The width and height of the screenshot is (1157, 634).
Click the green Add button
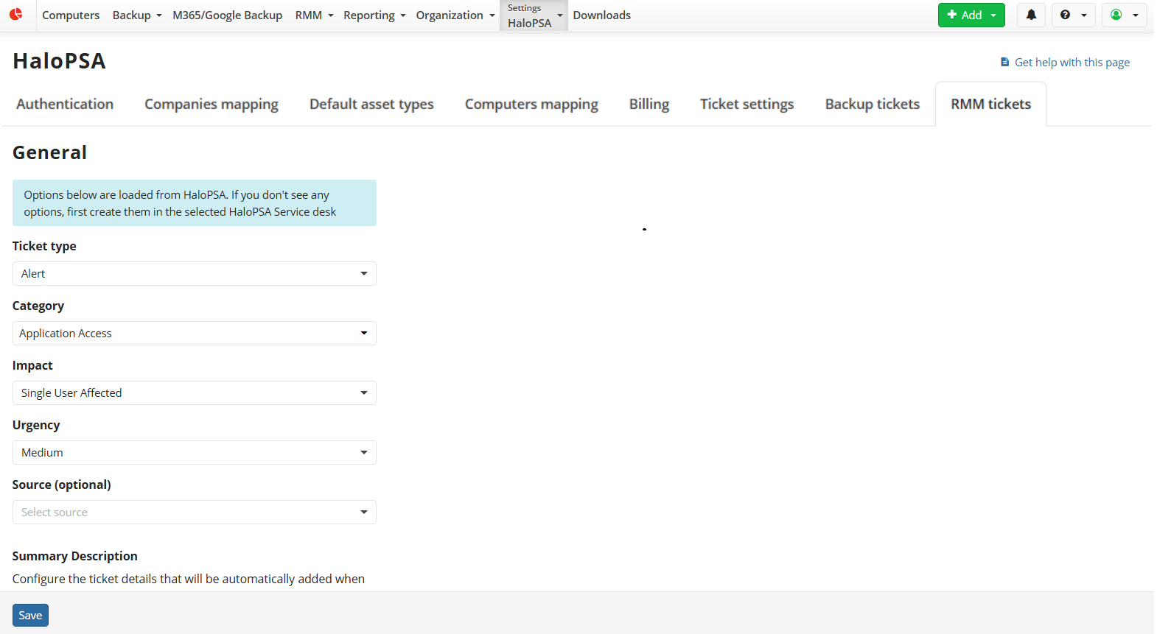(x=971, y=15)
